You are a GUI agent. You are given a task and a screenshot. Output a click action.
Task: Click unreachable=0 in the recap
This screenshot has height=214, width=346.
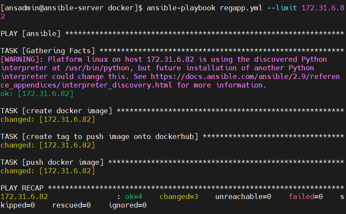(x=243, y=196)
